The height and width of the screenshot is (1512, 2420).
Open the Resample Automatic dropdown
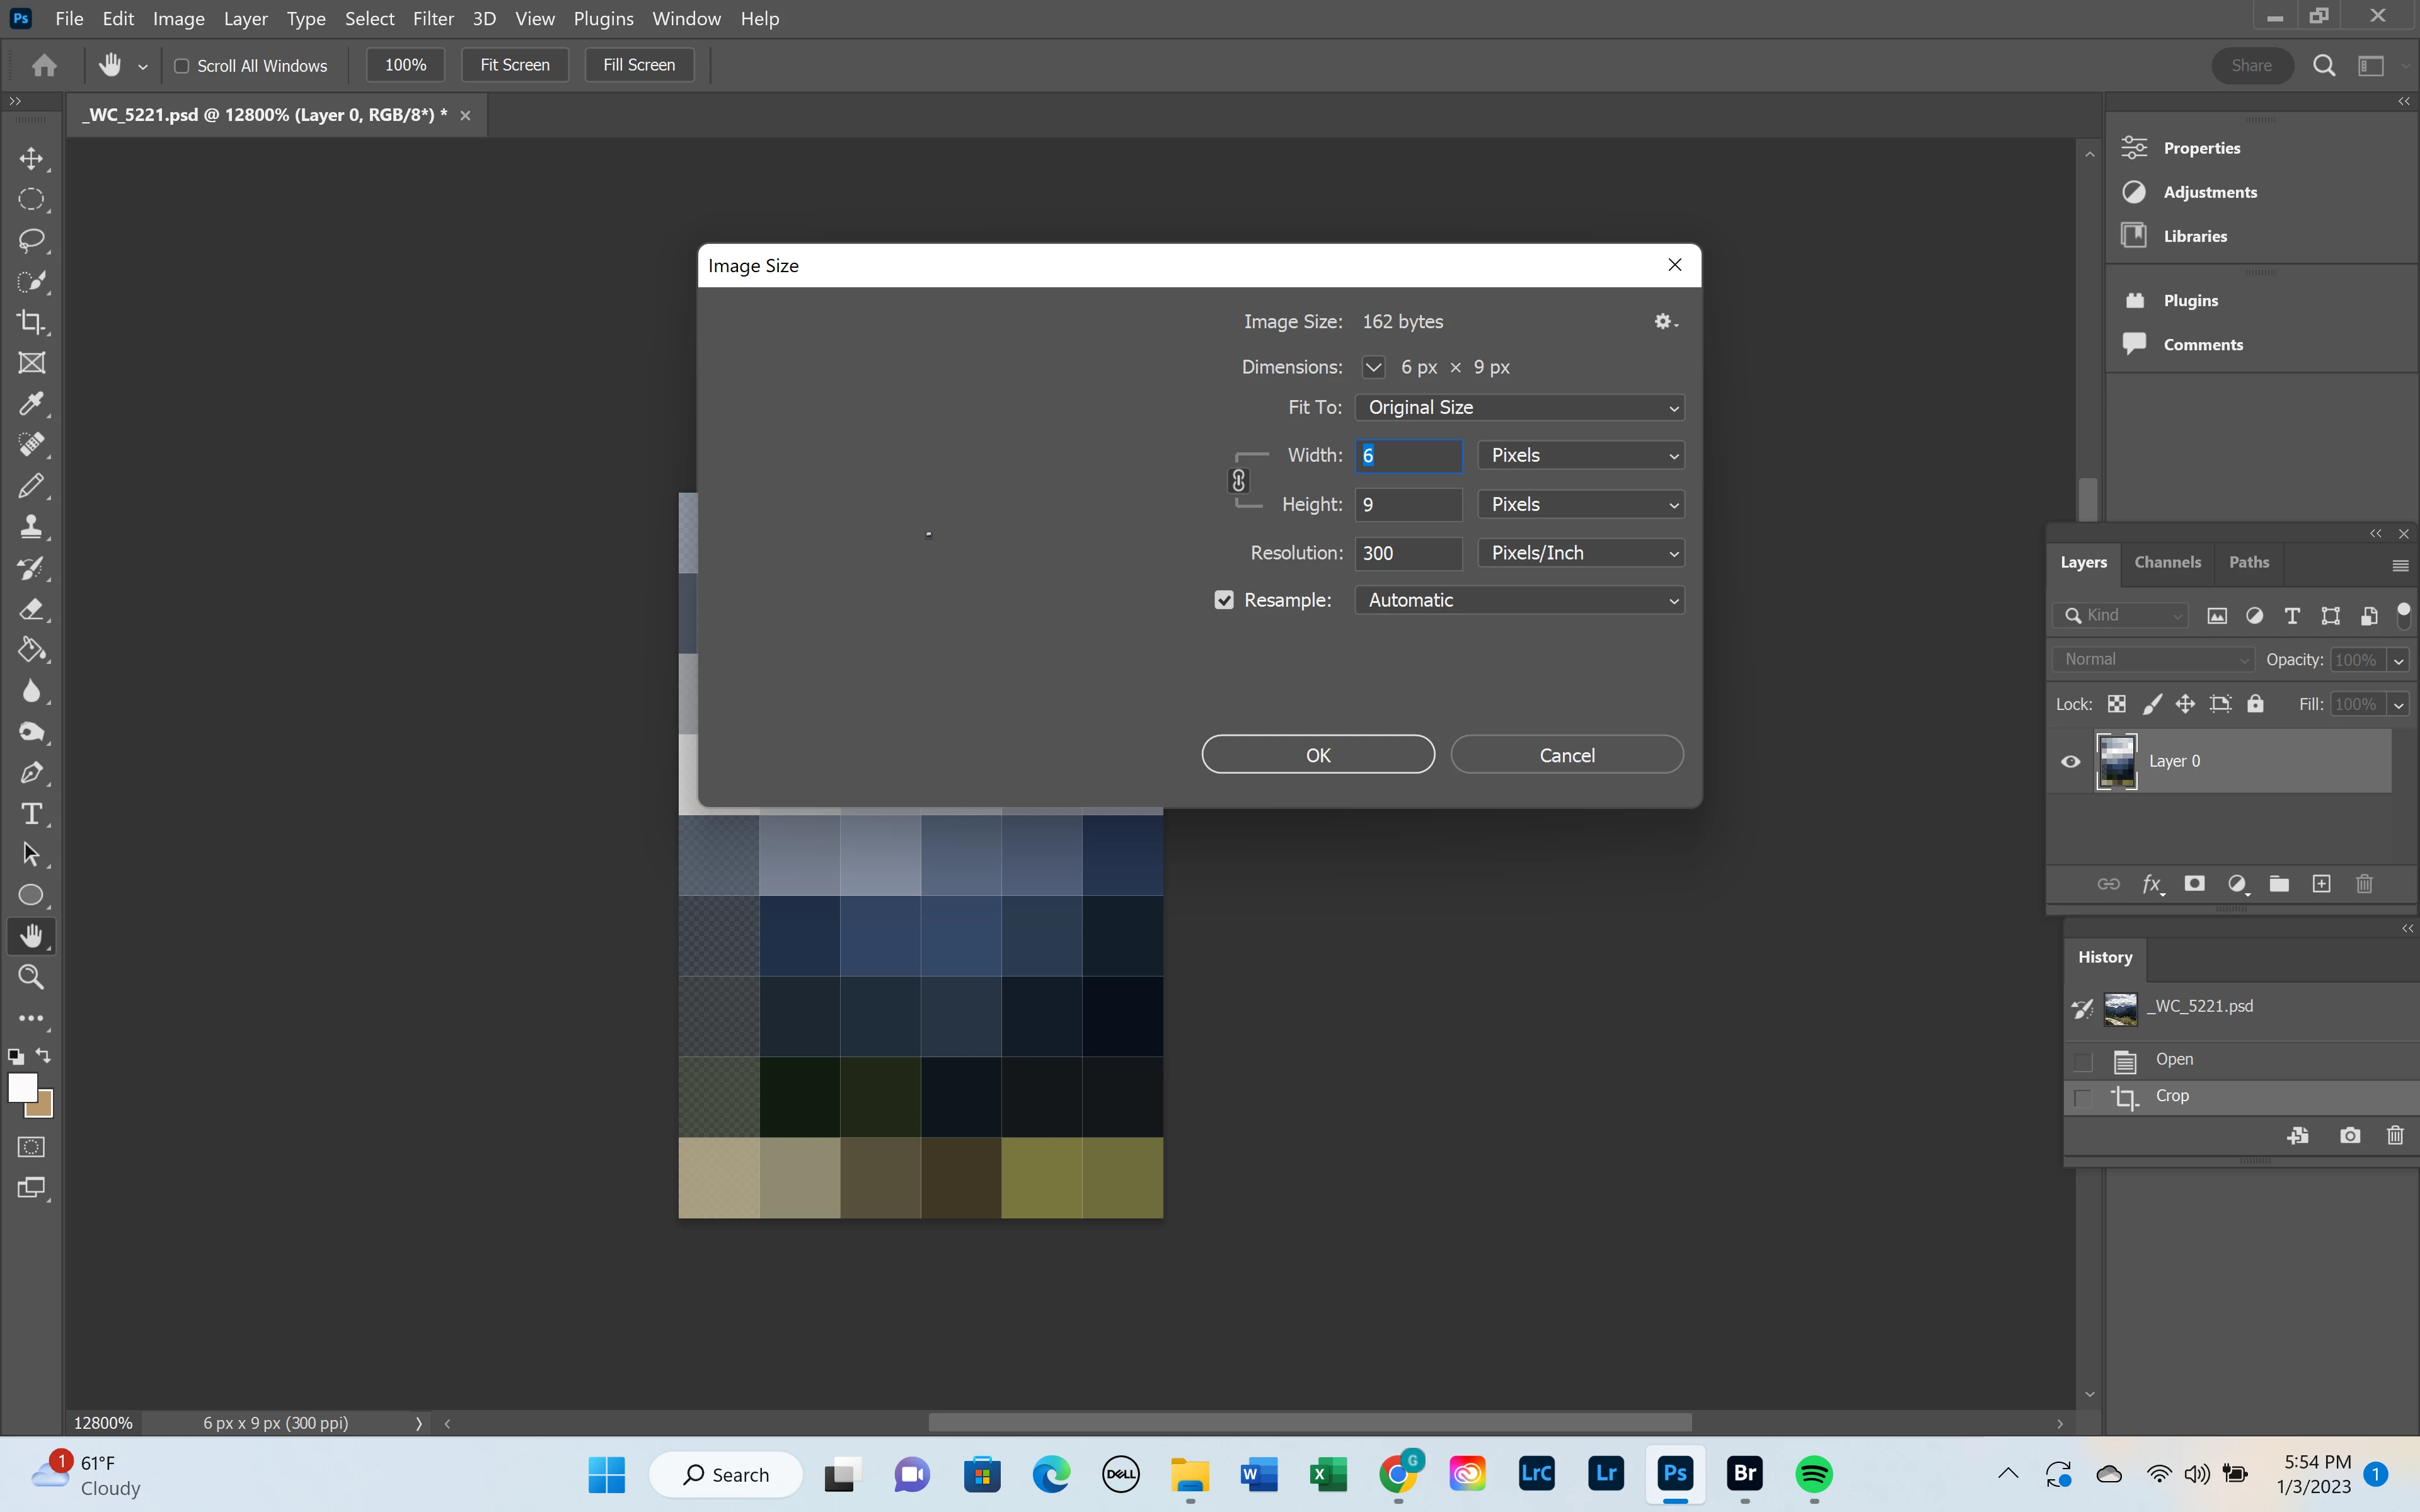click(1519, 600)
